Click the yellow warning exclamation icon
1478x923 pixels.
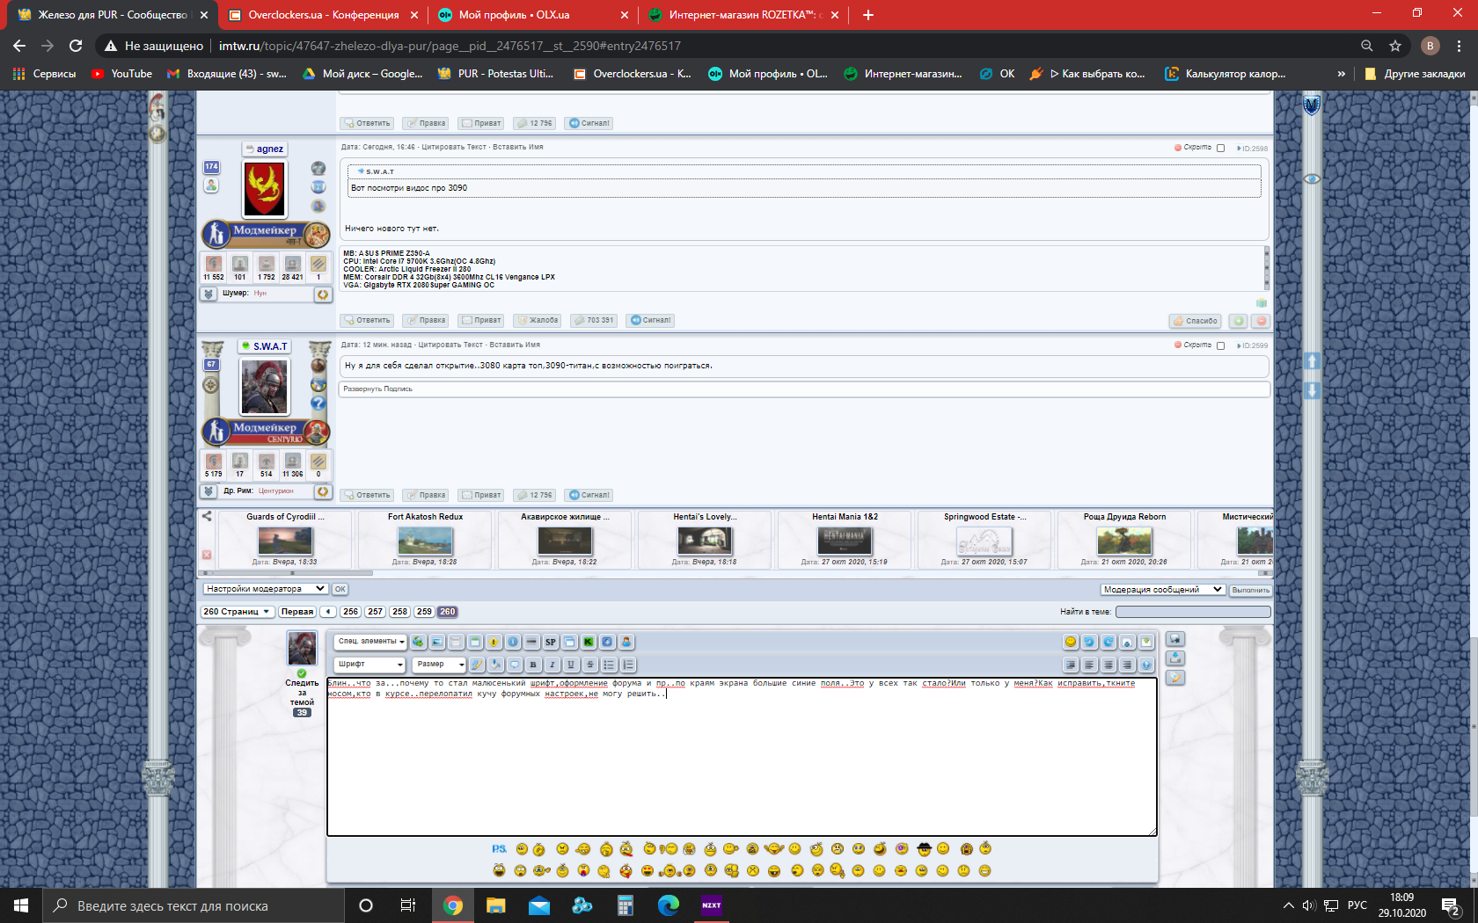pos(494,642)
